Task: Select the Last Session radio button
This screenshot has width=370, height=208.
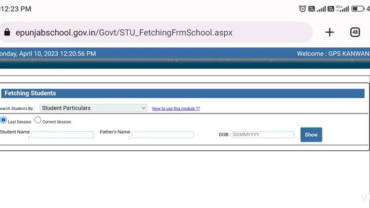Action: pos(3,120)
